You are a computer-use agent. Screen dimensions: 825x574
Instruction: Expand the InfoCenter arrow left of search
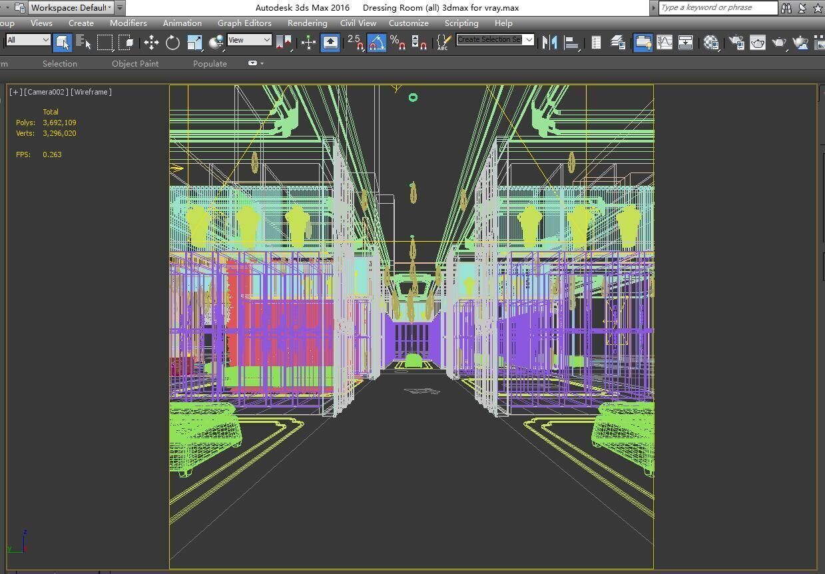point(654,8)
